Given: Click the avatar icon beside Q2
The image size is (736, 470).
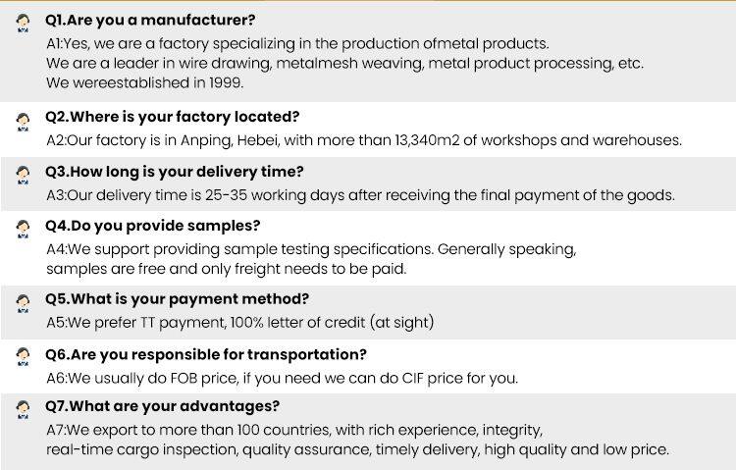Looking at the screenshot, I should point(24,121).
